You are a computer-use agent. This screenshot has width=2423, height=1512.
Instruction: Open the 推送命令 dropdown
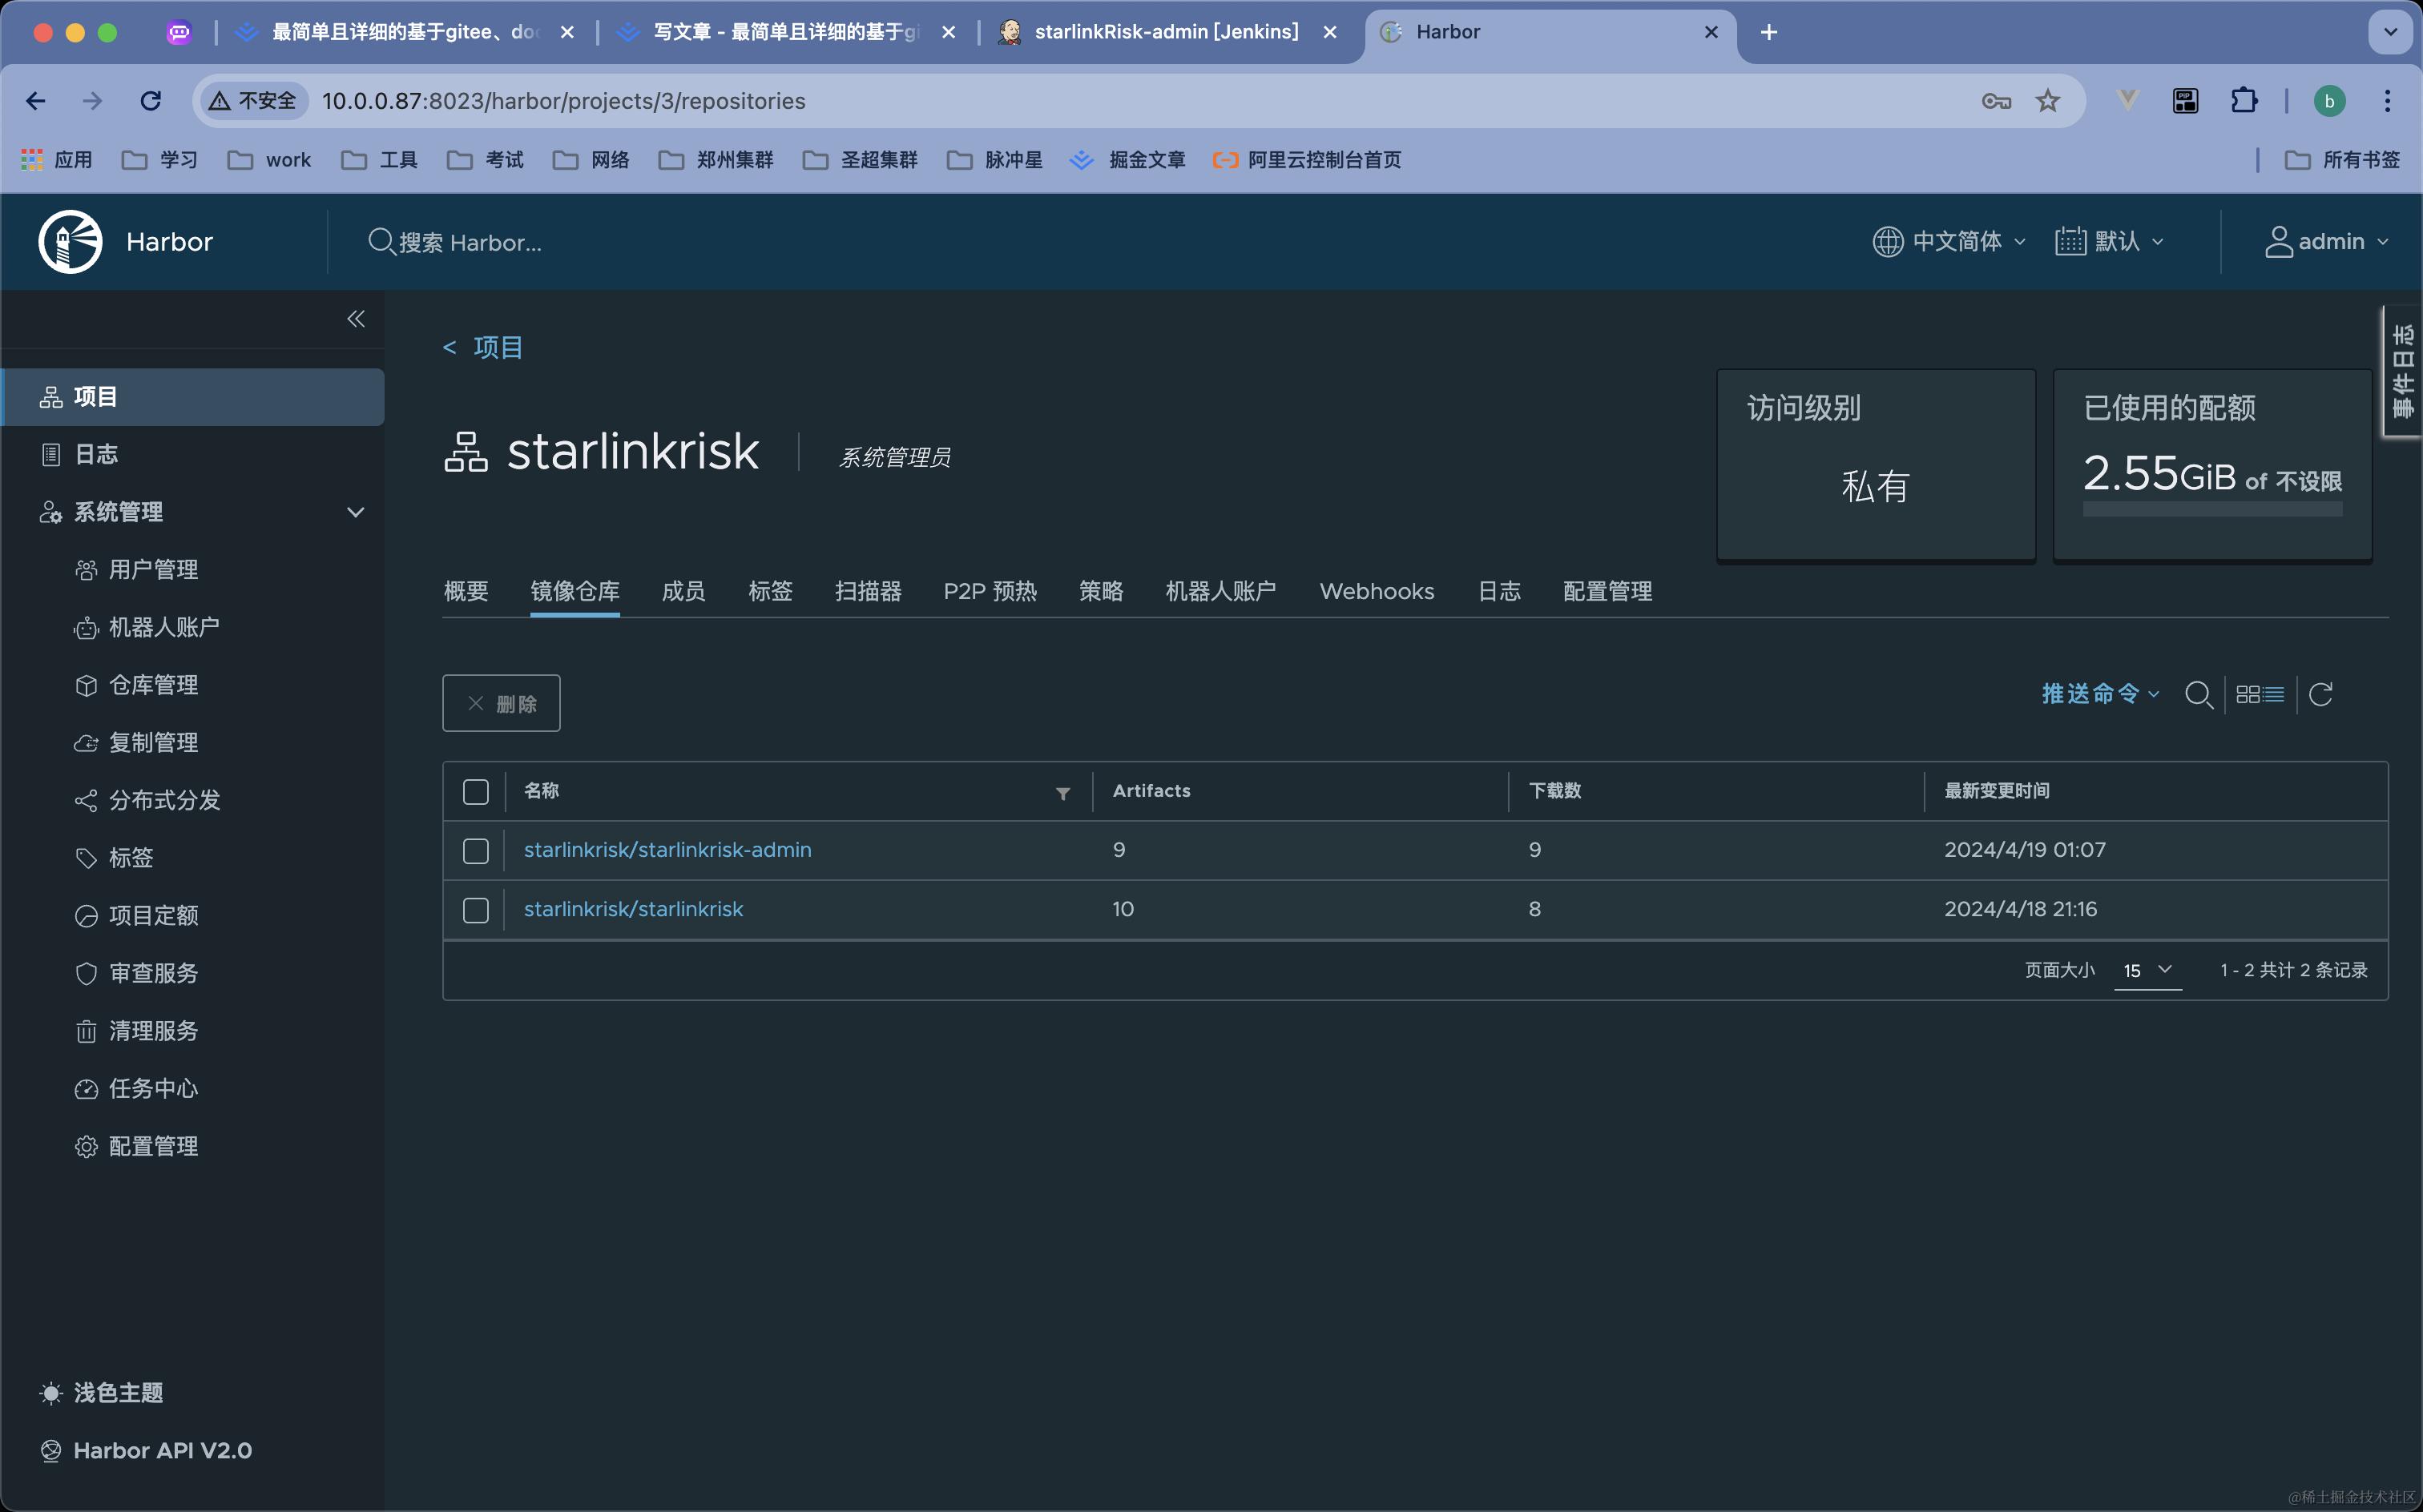click(2098, 694)
